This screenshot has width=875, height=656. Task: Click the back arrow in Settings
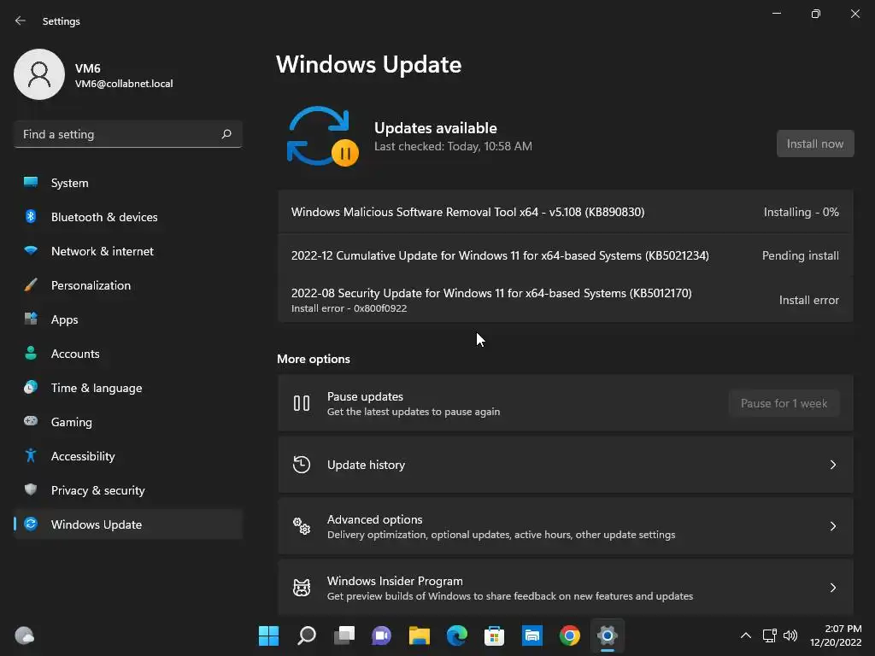coord(21,20)
